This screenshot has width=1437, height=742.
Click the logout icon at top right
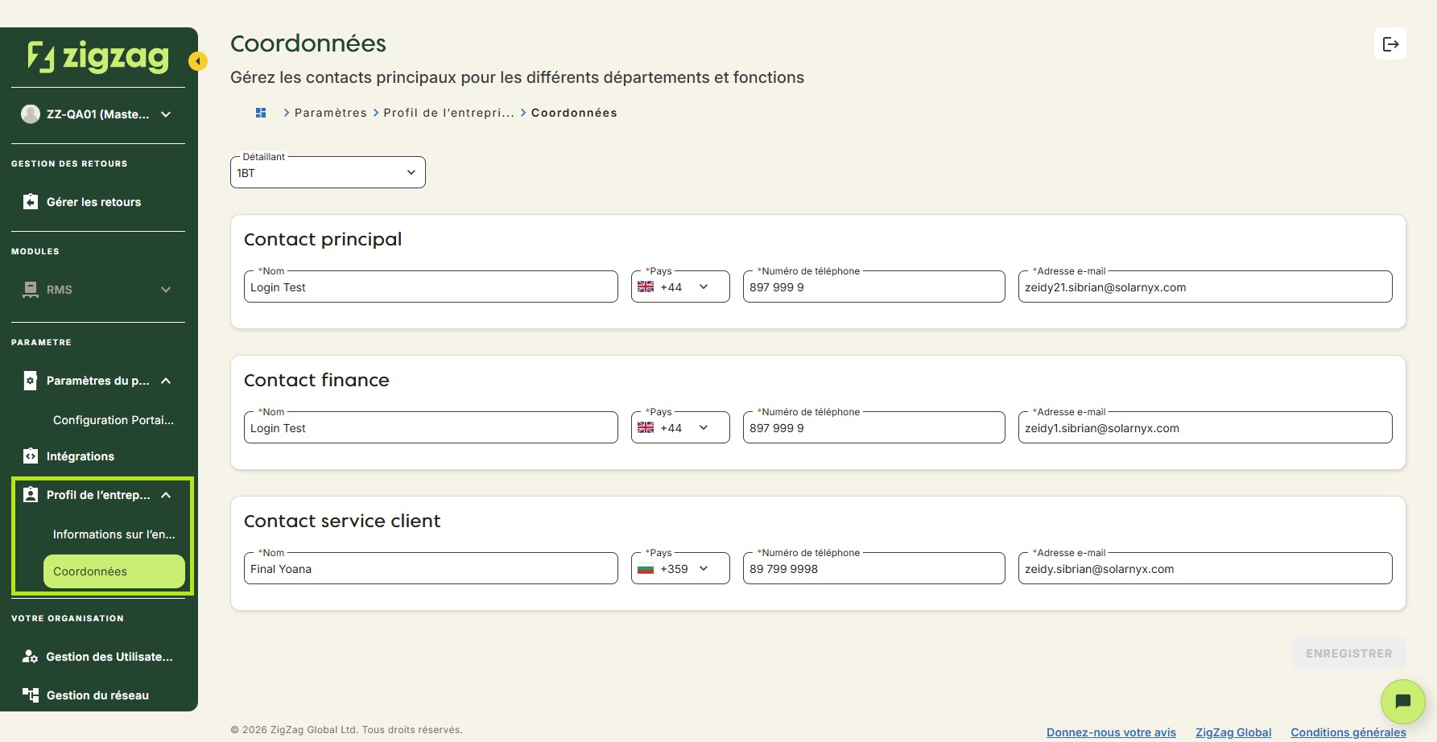[1390, 44]
